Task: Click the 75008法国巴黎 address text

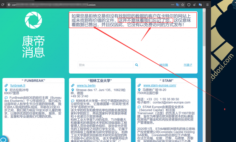Action: pyautogui.click(x=148, y=93)
